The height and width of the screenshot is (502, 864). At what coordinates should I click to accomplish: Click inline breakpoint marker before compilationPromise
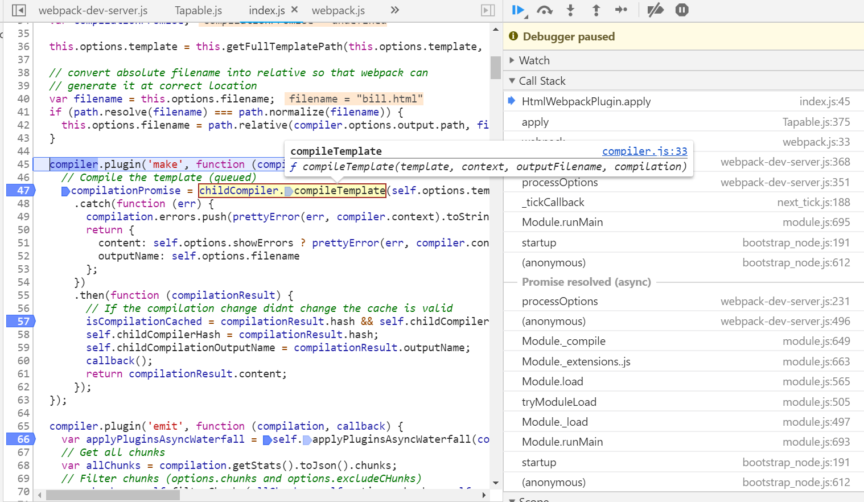(65, 191)
